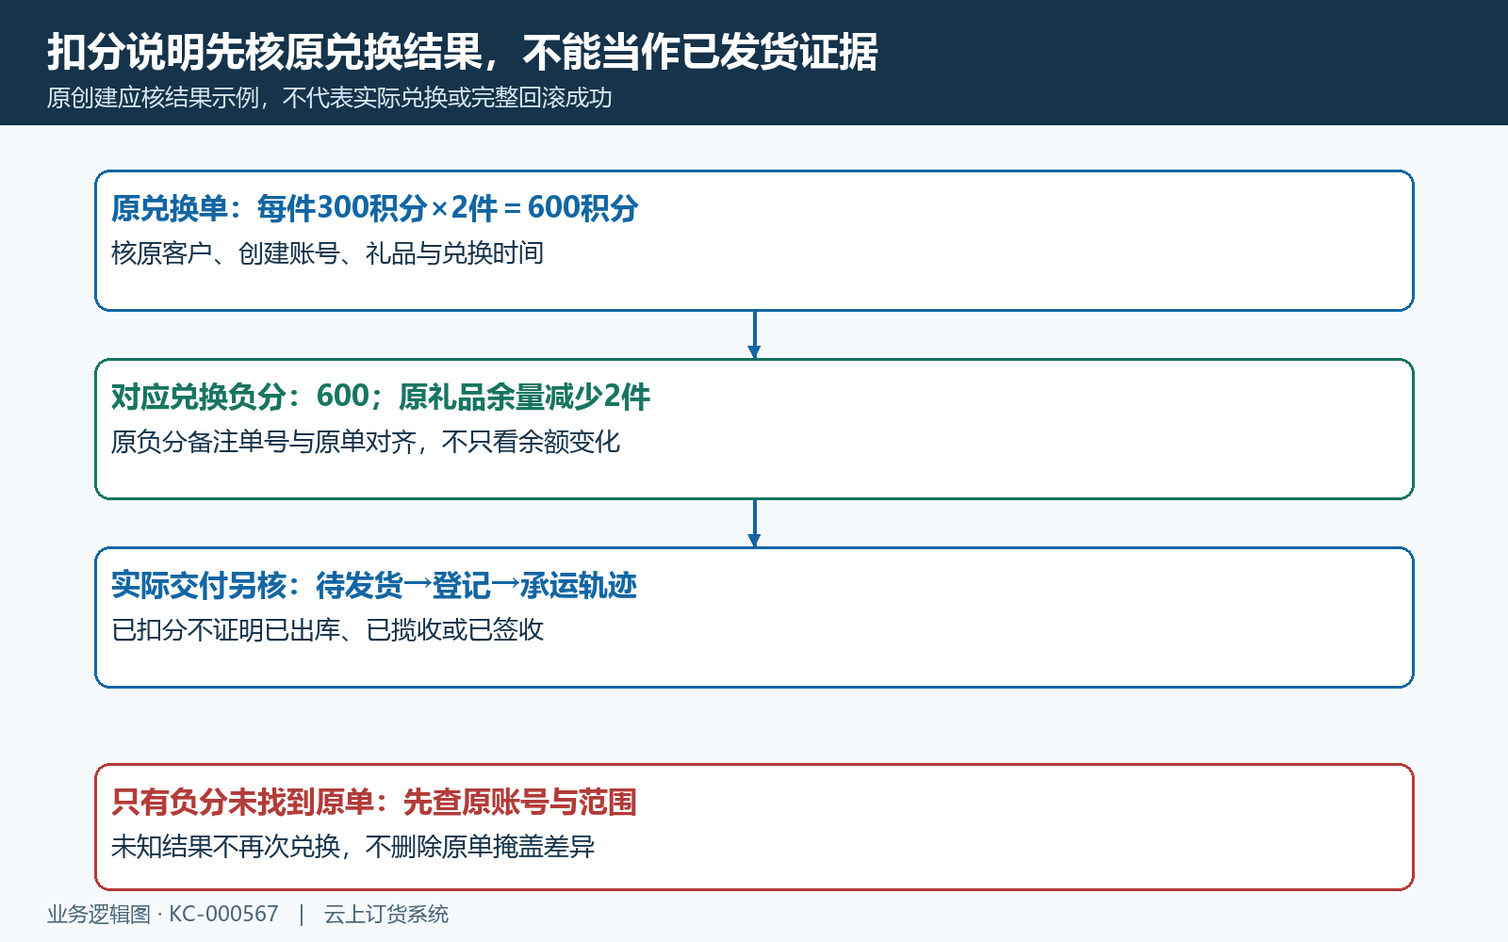Viewport: 1508px width, 942px height.
Task: Select heading 实际交付另核：待发货→登记→承运轨迹
Action: coord(373,585)
